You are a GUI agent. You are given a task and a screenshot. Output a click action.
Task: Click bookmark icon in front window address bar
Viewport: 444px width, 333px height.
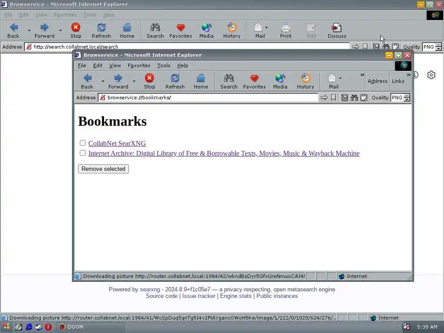333,98
